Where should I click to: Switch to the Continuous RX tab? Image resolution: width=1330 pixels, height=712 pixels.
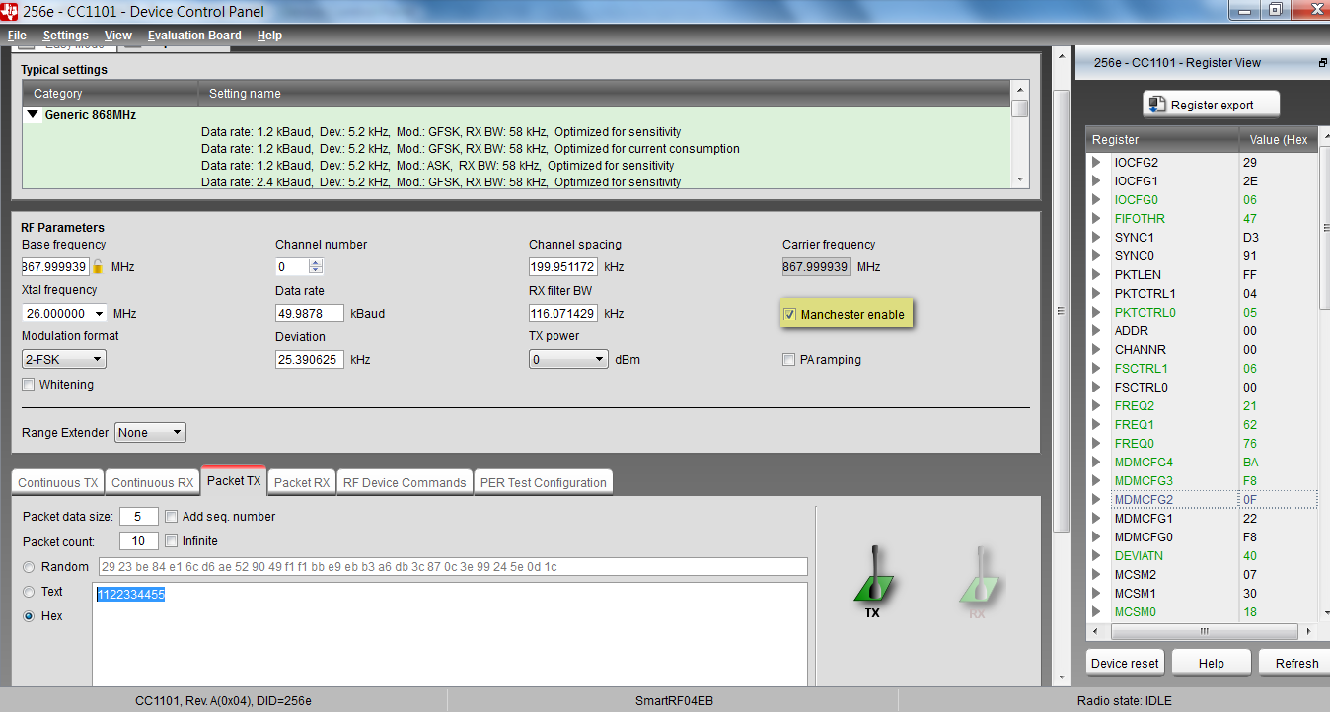(152, 482)
